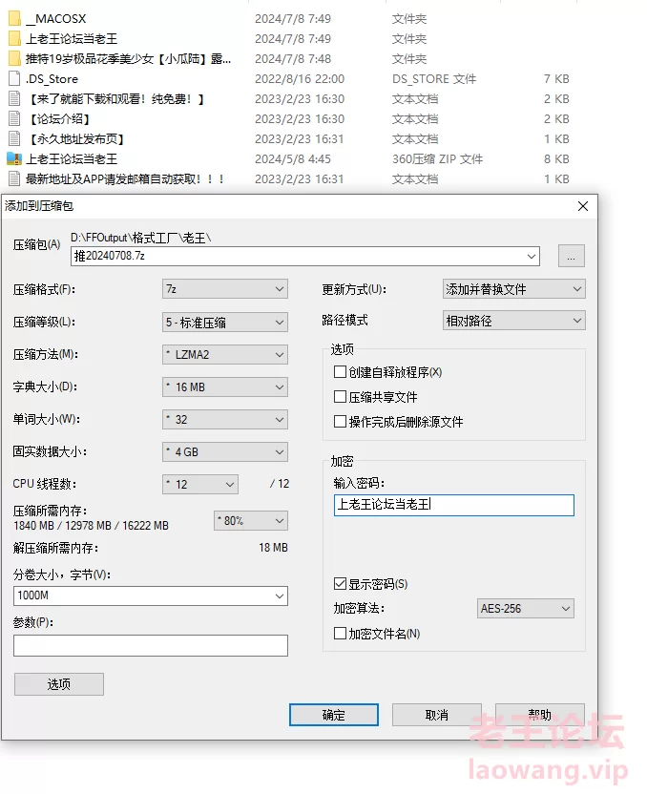The height and width of the screenshot is (794, 647).
Task: Click the date 2024/7/8 7:48 cell
Action: [293, 59]
